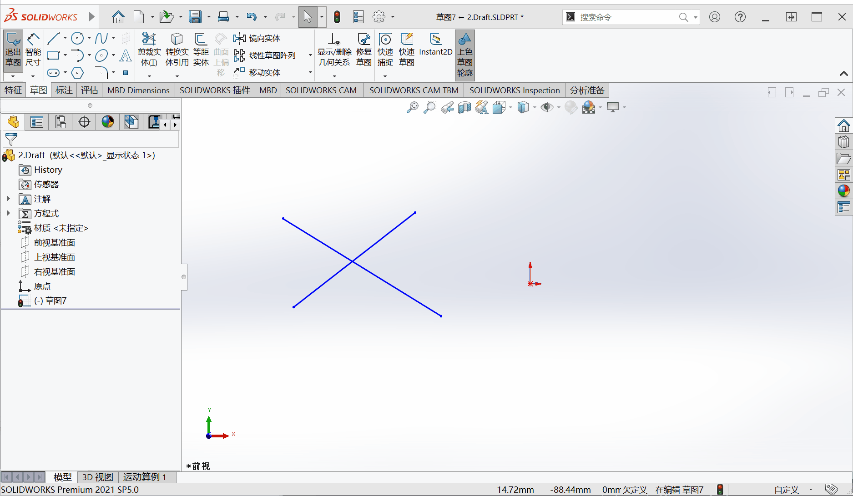
Task: Click Convert Entities icon
Action: click(177, 50)
